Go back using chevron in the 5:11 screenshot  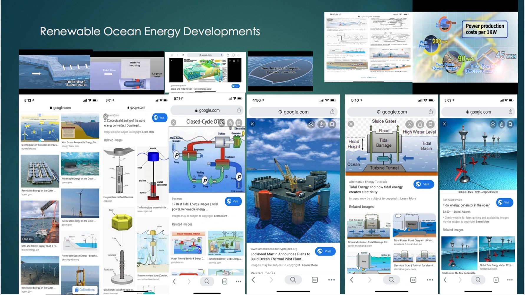pos(174,281)
